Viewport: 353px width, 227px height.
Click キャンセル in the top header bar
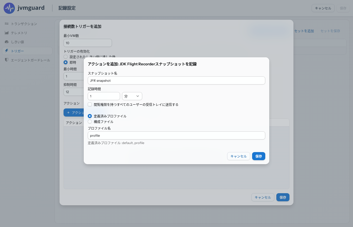(x=323, y=8)
